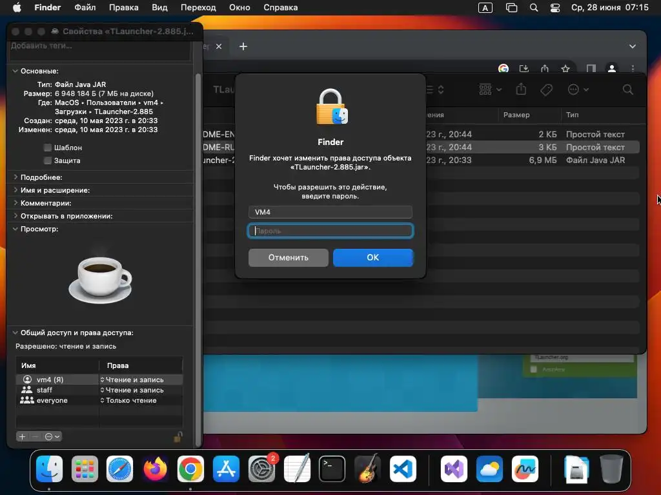Click the lock icon in Info window
Screen dimensions: 661x495
[178, 437]
